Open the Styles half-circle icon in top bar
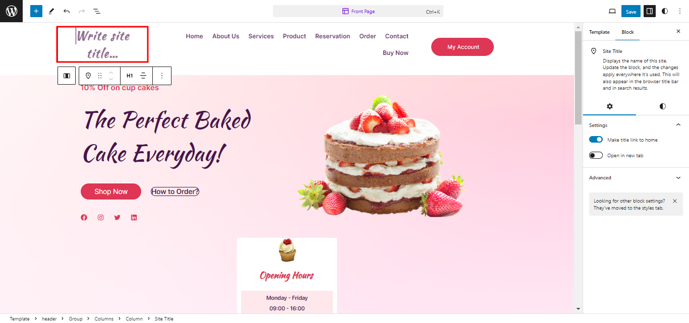The width and height of the screenshot is (689, 323). (x=665, y=11)
